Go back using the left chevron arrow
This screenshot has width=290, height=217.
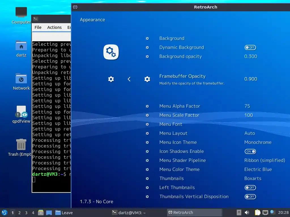(129, 79)
